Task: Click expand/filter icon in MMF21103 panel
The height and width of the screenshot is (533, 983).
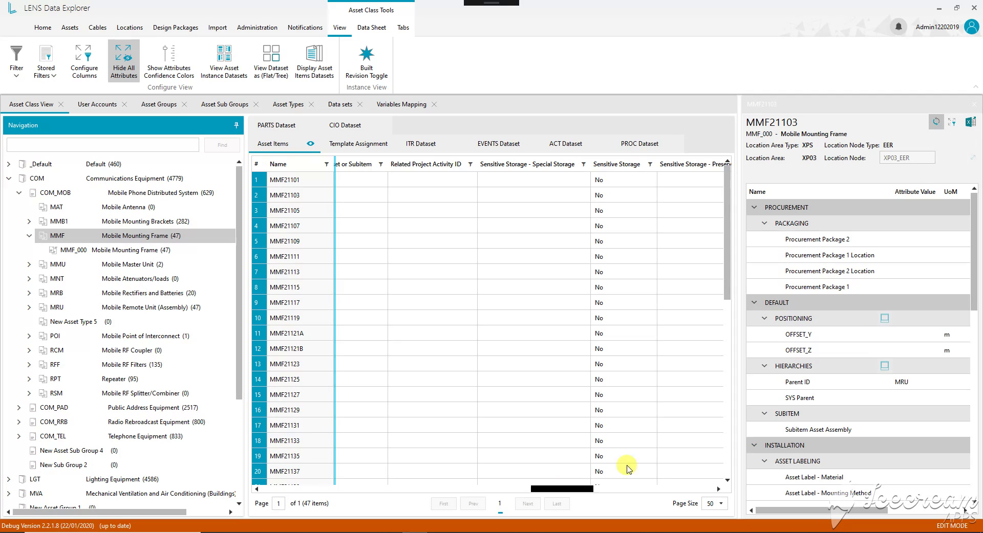Action: click(x=952, y=122)
